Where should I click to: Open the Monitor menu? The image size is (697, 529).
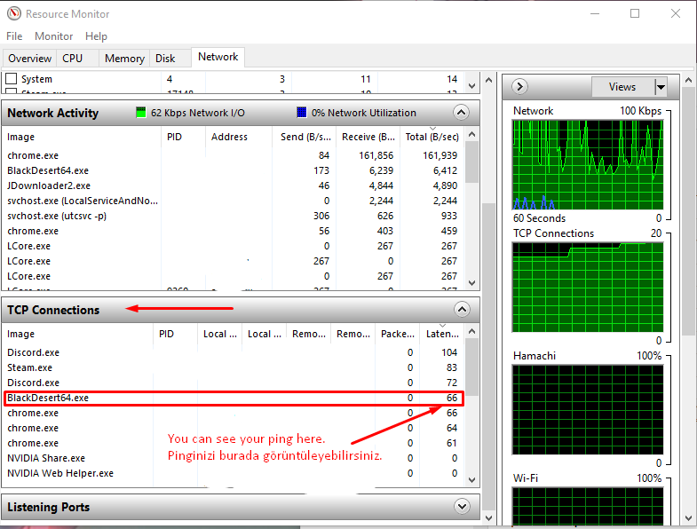[54, 36]
